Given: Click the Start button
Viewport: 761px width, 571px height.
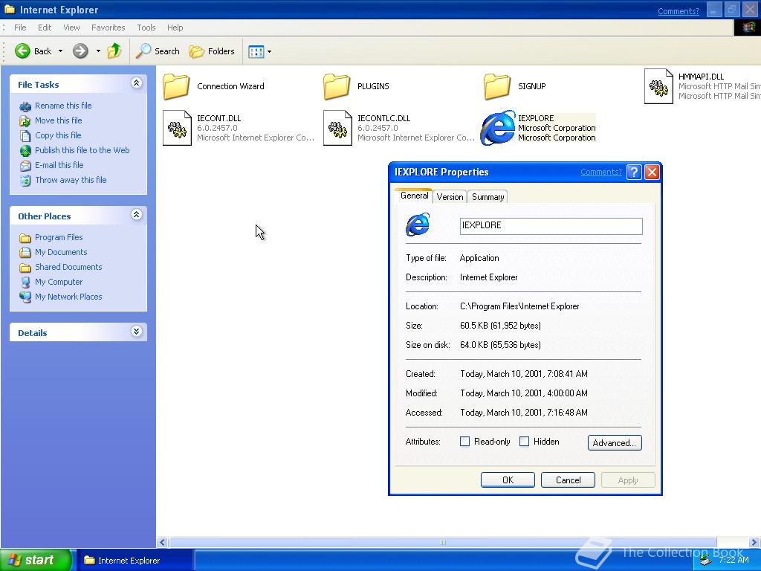Looking at the screenshot, I should pos(36,560).
